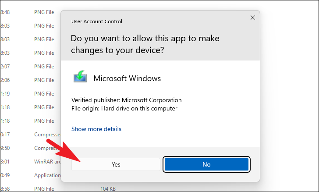This screenshot has height=192, width=319.
Task: Select the Compressed row at 9:50
Action: tap(31, 148)
